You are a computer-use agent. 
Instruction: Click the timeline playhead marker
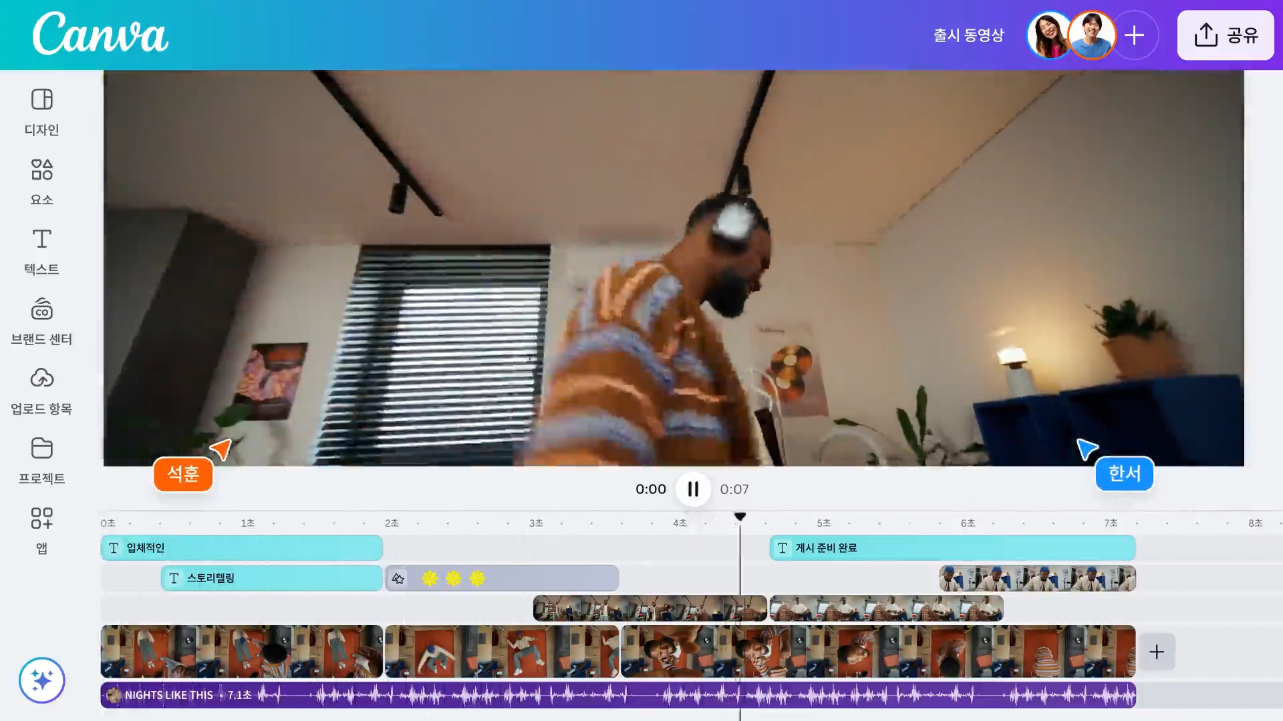[740, 517]
